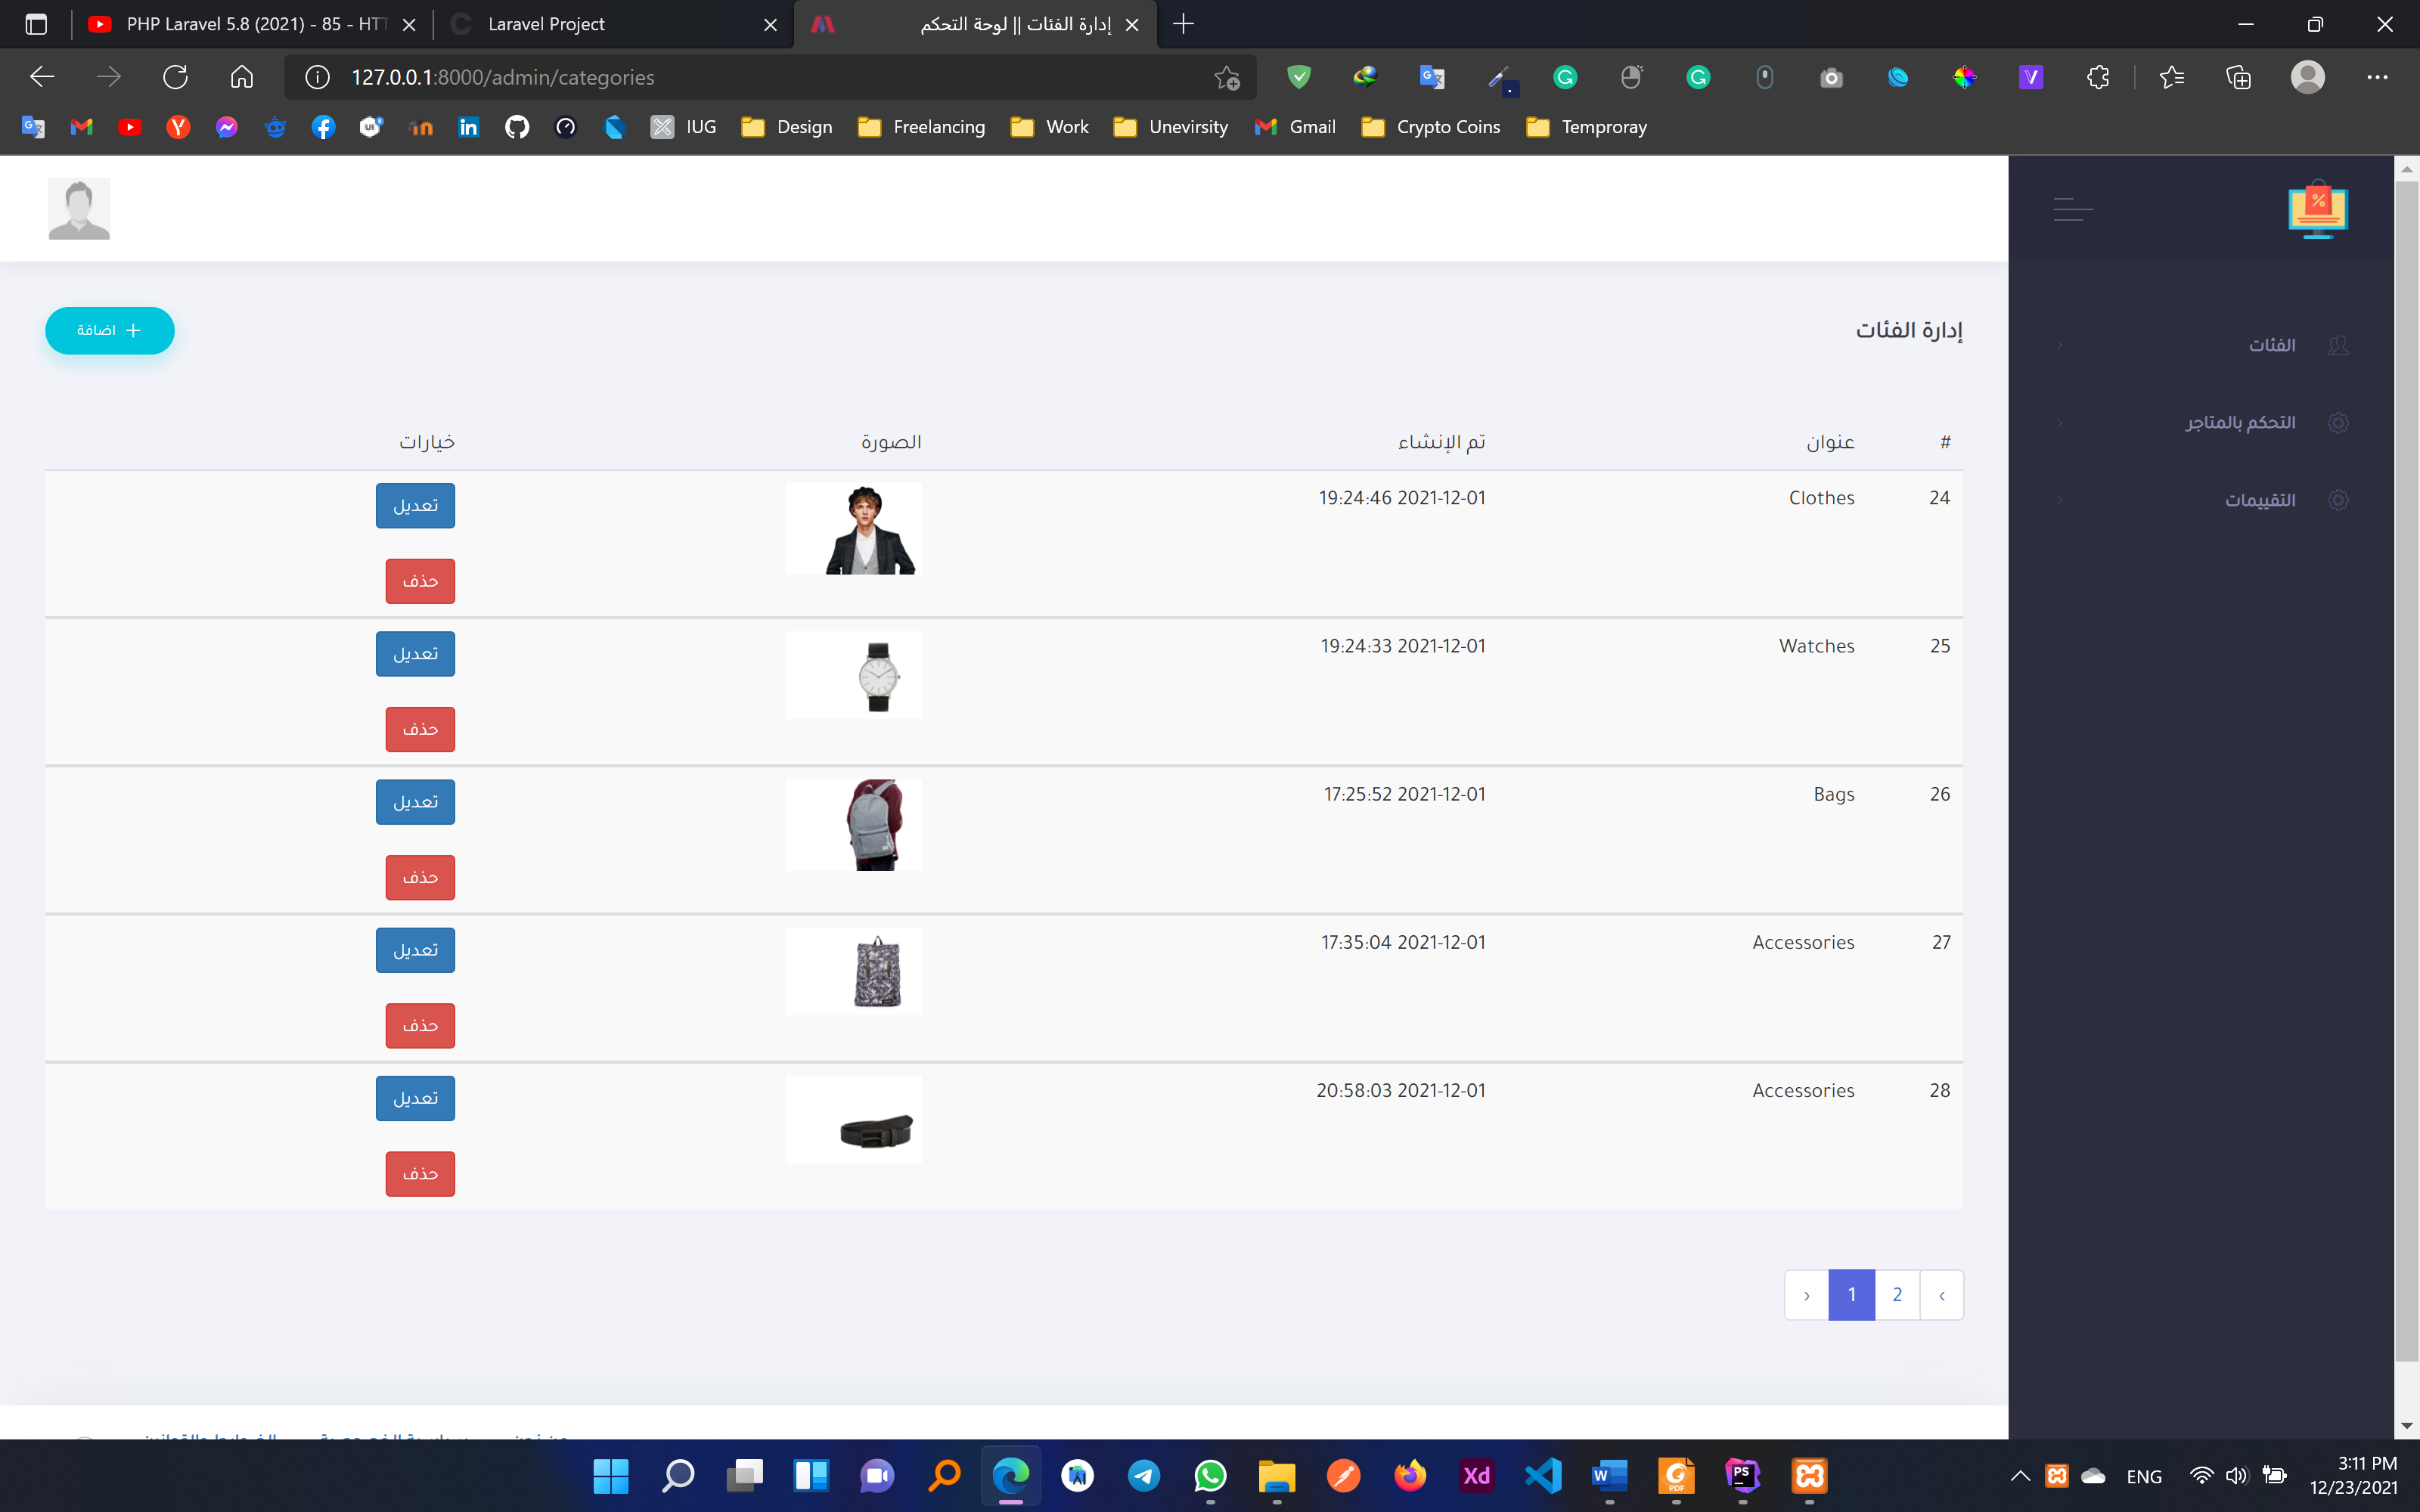Open page 2 of the categories list
Screen dimensions: 2420x1512
[1896, 1294]
